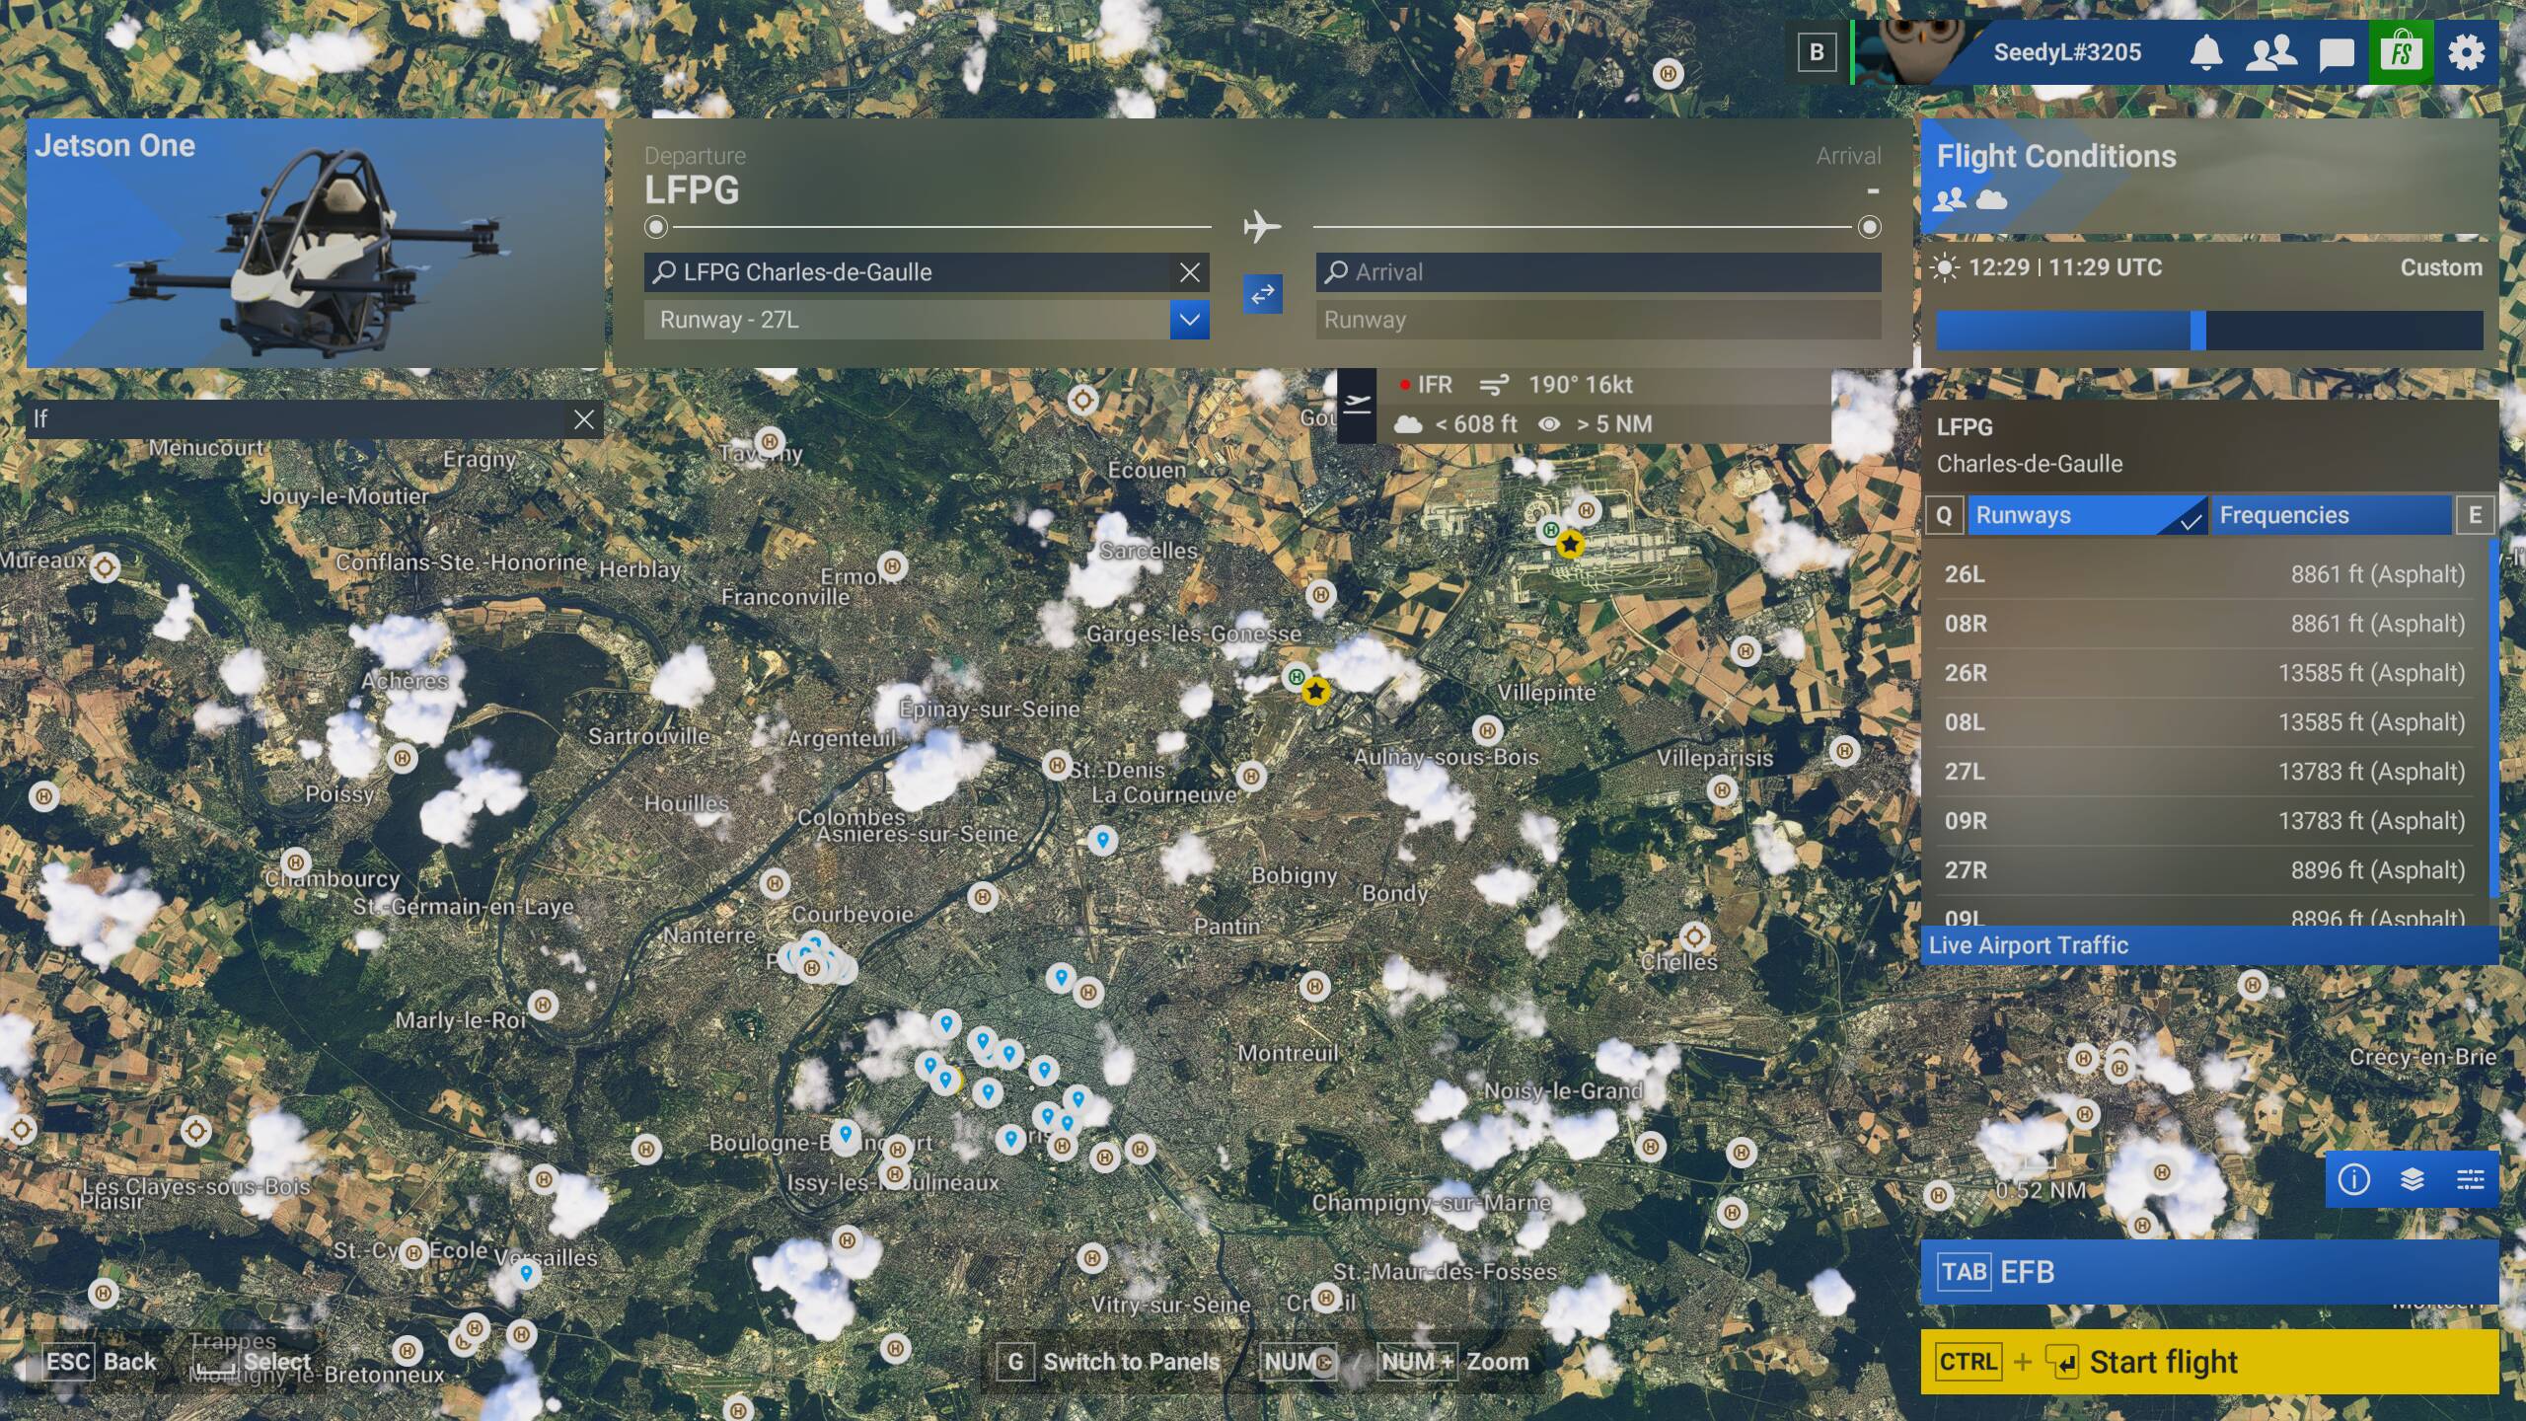Expand the Runway 27L dropdown
This screenshot has width=2526, height=1421.
(x=1189, y=320)
